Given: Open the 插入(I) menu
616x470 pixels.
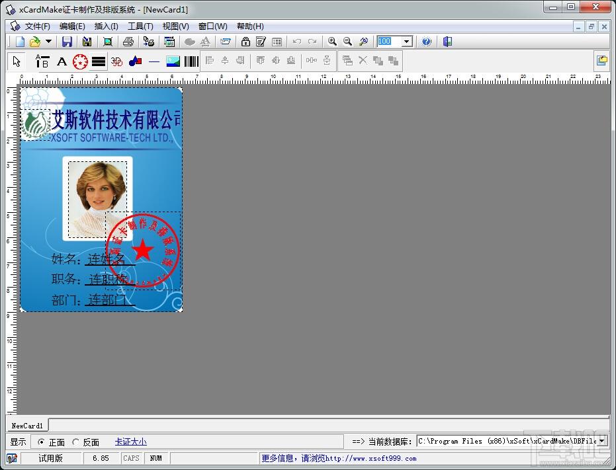Looking at the screenshot, I should coord(107,26).
